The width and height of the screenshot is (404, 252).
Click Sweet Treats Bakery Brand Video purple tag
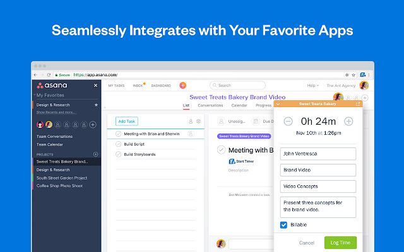244,136
